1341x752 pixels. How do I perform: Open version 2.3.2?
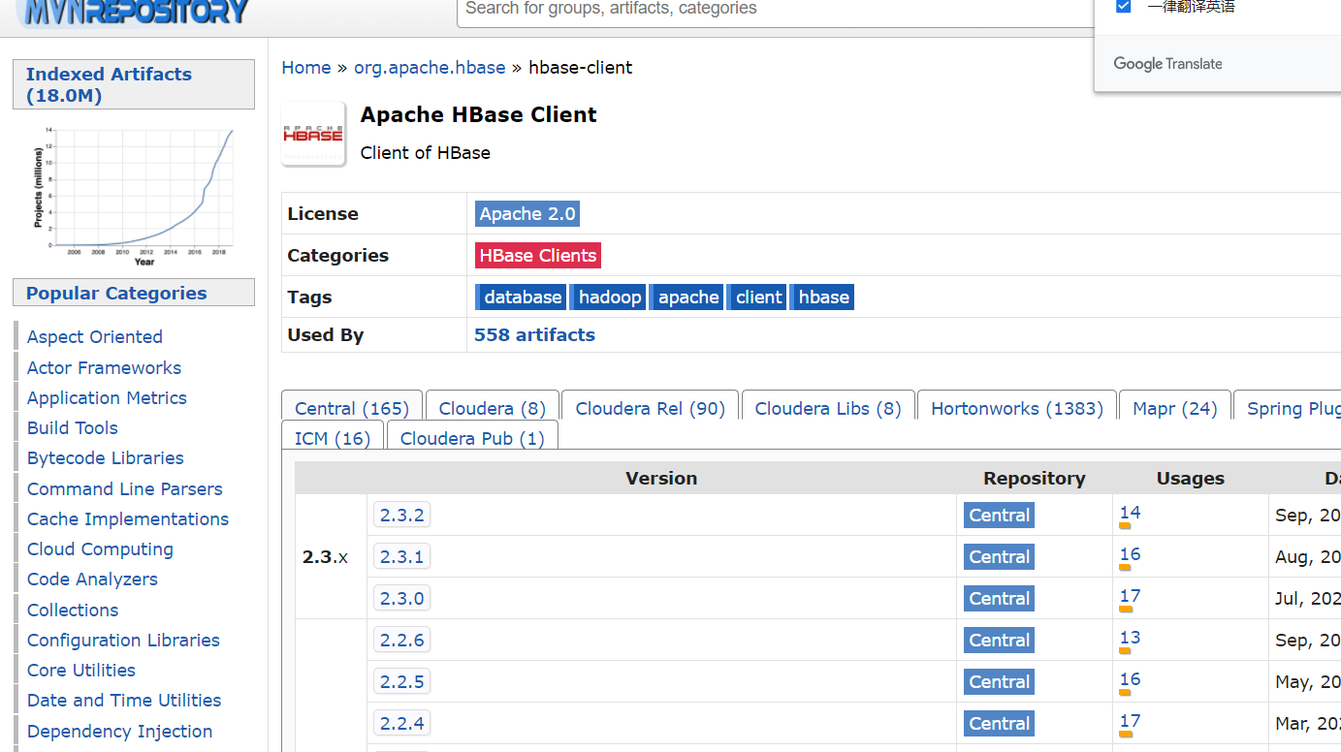pos(402,515)
